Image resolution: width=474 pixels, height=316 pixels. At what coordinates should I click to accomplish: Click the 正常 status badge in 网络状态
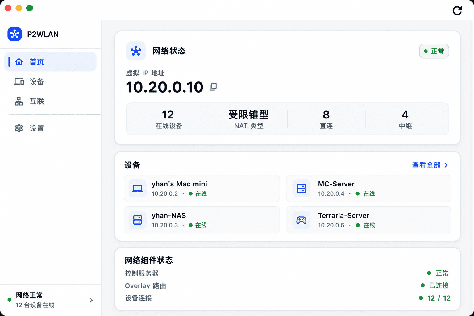point(434,51)
